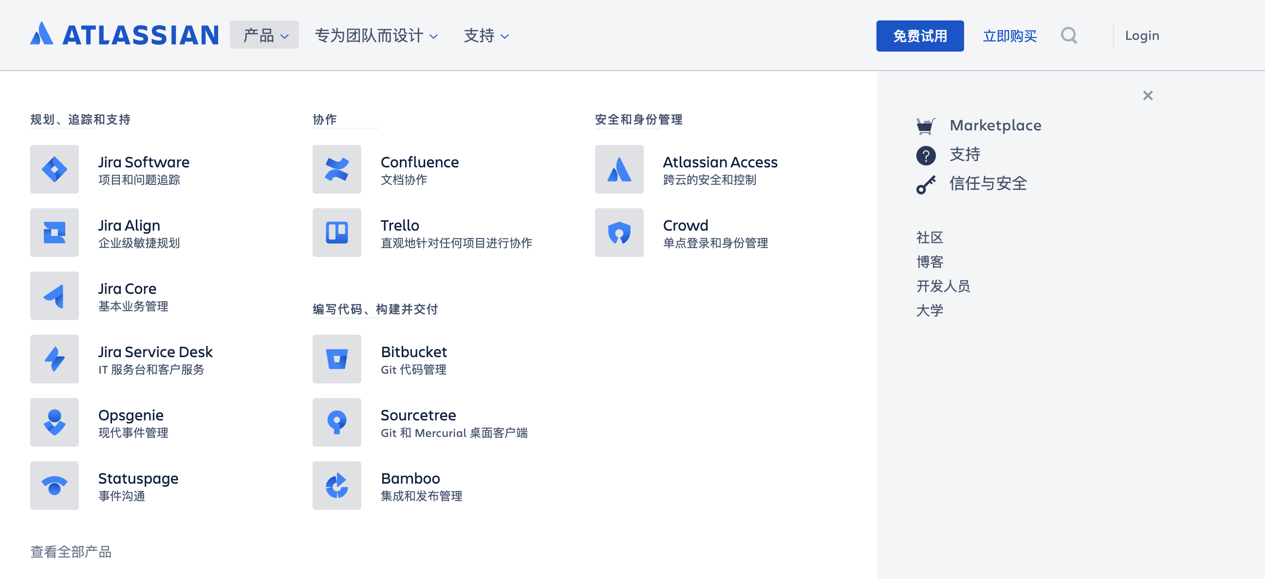
Task: Close the products menu panel
Action: 1147,96
